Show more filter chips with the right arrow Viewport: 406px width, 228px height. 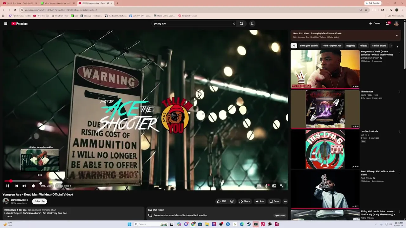pyautogui.click(x=397, y=47)
